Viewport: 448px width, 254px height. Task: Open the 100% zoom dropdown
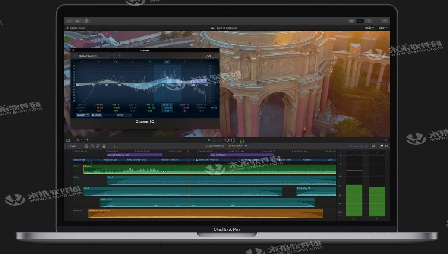[x=369, y=28]
